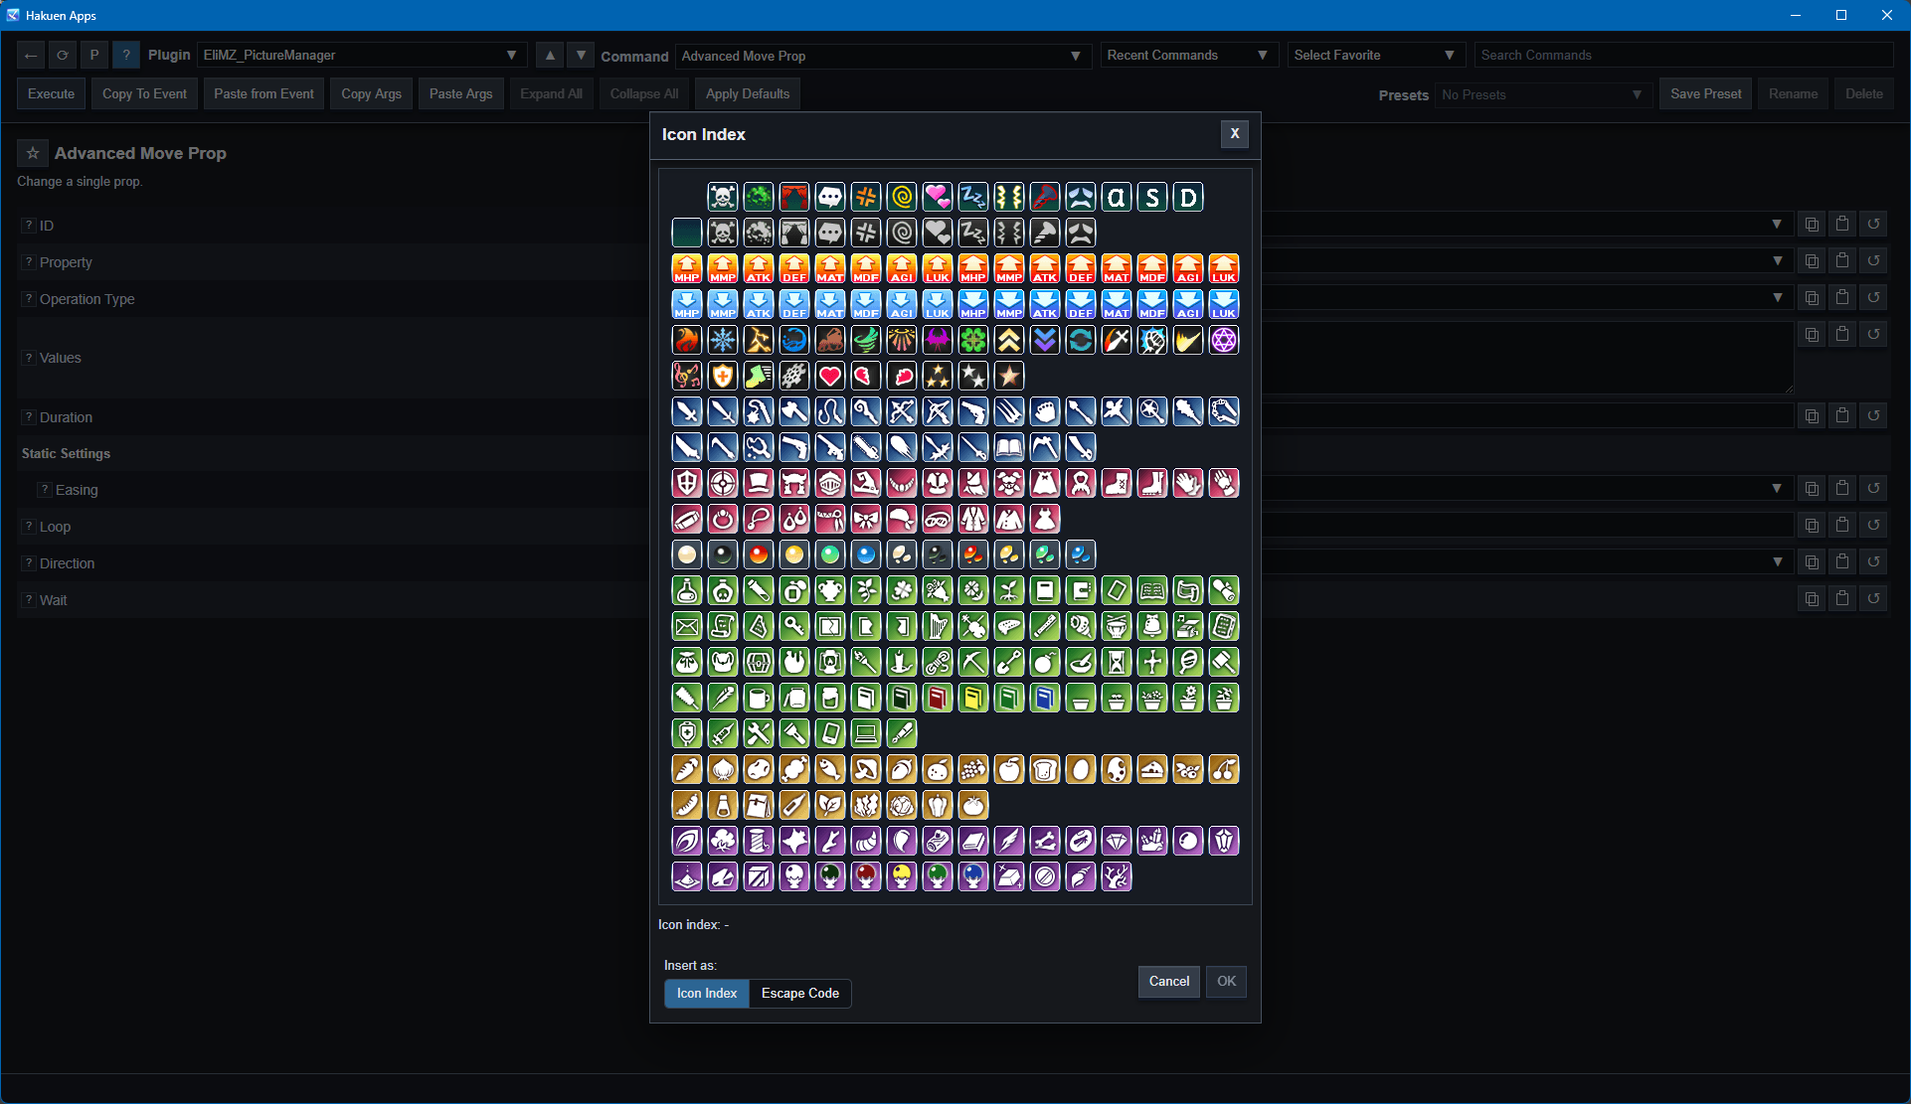Pick the yellow spiral confusion icon
Viewport: 1911px width, 1104px height.
click(x=902, y=197)
